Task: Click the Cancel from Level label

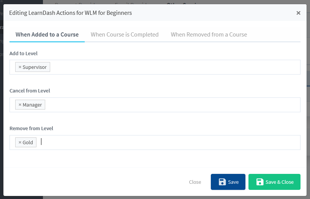Action: click(x=30, y=91)
